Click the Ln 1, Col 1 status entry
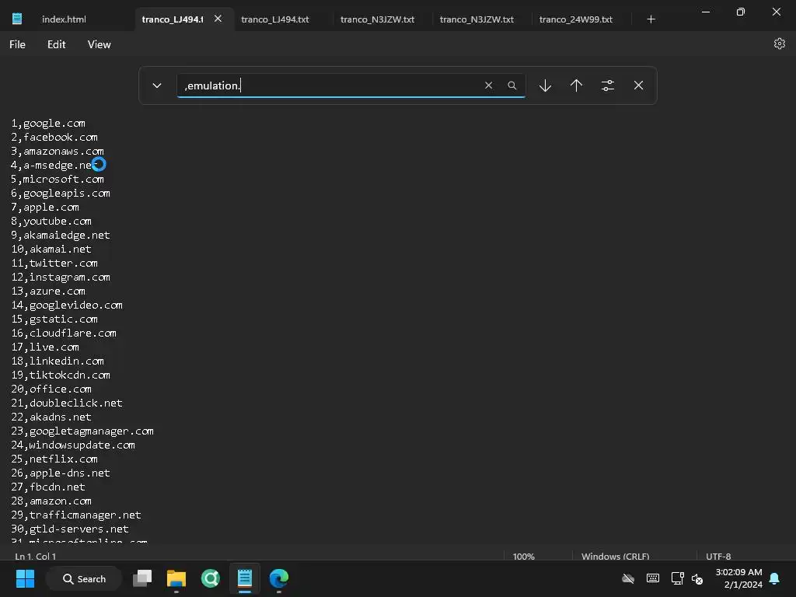Image resolution: width=796 pixels, height=597 pixels. (36, 557)
